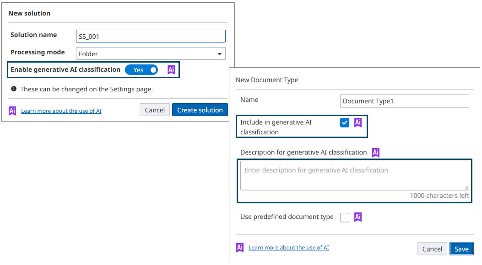The height and width of the screenshot is (265, 482).
Task: Click the AI icon beside Use predefined document type
Action: pyautogui.click(x=357, y=217)
